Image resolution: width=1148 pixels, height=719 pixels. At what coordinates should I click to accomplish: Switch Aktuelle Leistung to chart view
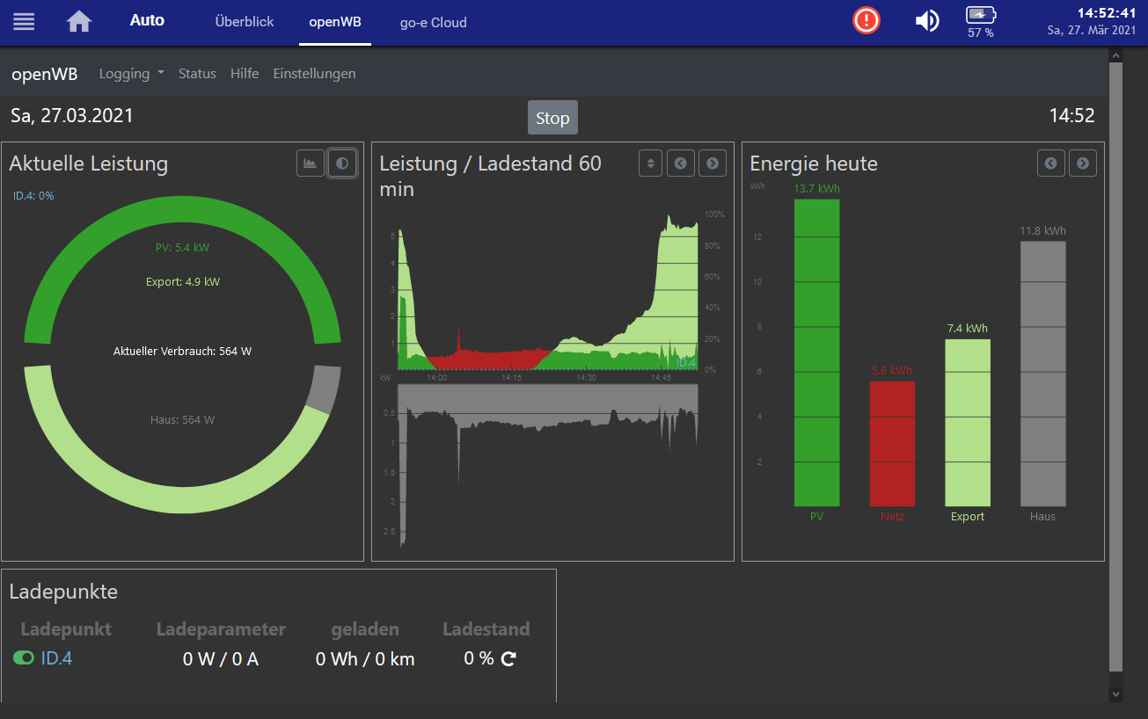click(x=311, y=163)
